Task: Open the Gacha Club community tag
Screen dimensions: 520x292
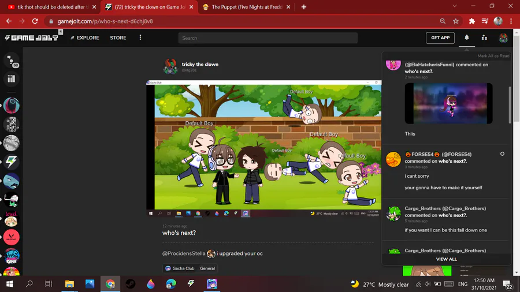Action: coord(180,268)
